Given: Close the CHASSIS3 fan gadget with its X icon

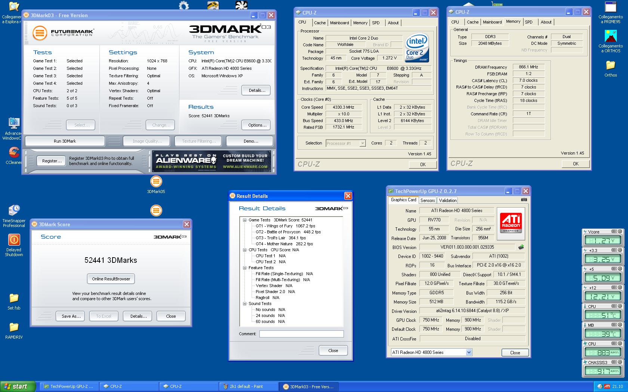Looking at the screenshot, I should point(620,362).
